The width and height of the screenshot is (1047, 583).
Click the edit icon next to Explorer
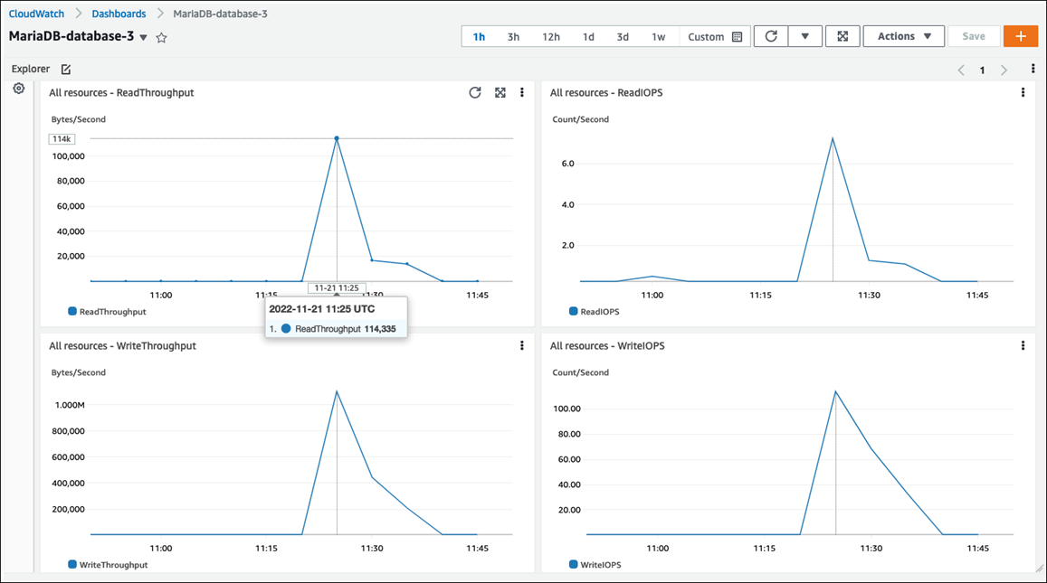[x=65, y=69]
